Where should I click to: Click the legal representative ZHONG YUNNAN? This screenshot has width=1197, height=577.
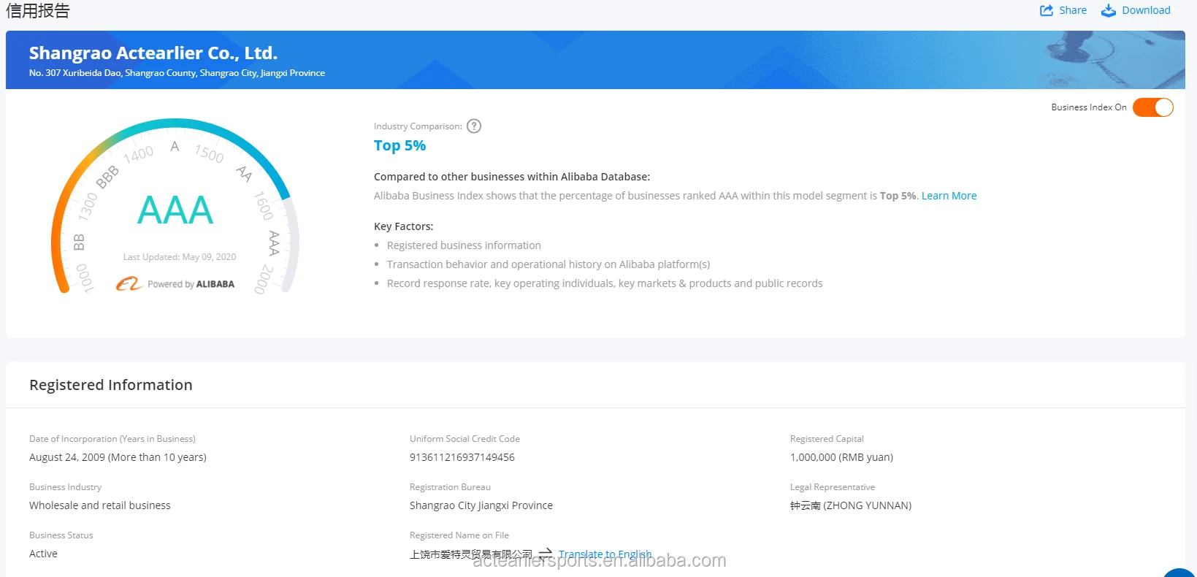(x=851, y=505)
